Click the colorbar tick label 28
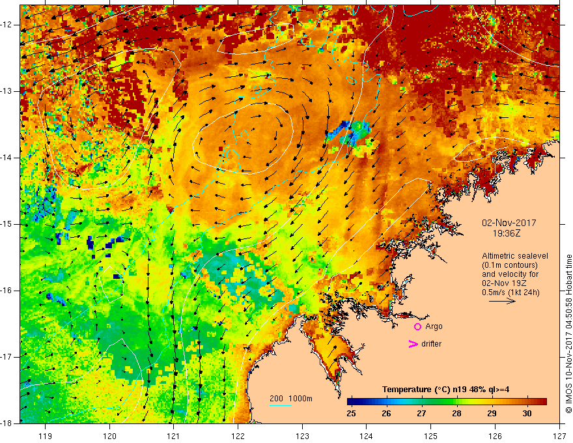Viewport: 573px width, 443px height. click(x=456, y=414)
